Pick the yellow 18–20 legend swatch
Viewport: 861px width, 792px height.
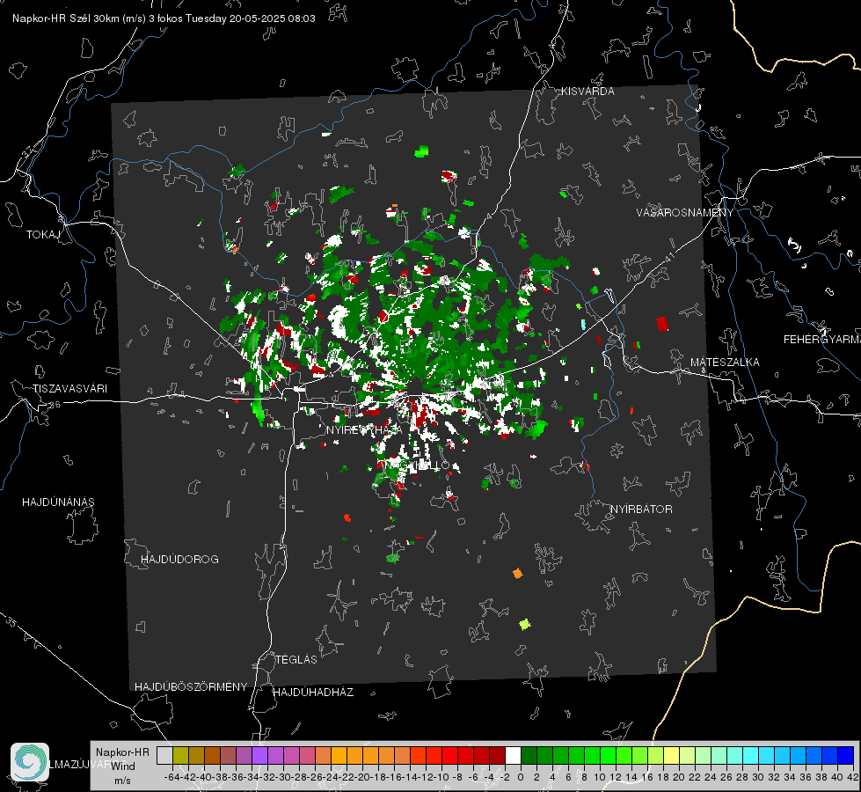click(x=671, y=755)
